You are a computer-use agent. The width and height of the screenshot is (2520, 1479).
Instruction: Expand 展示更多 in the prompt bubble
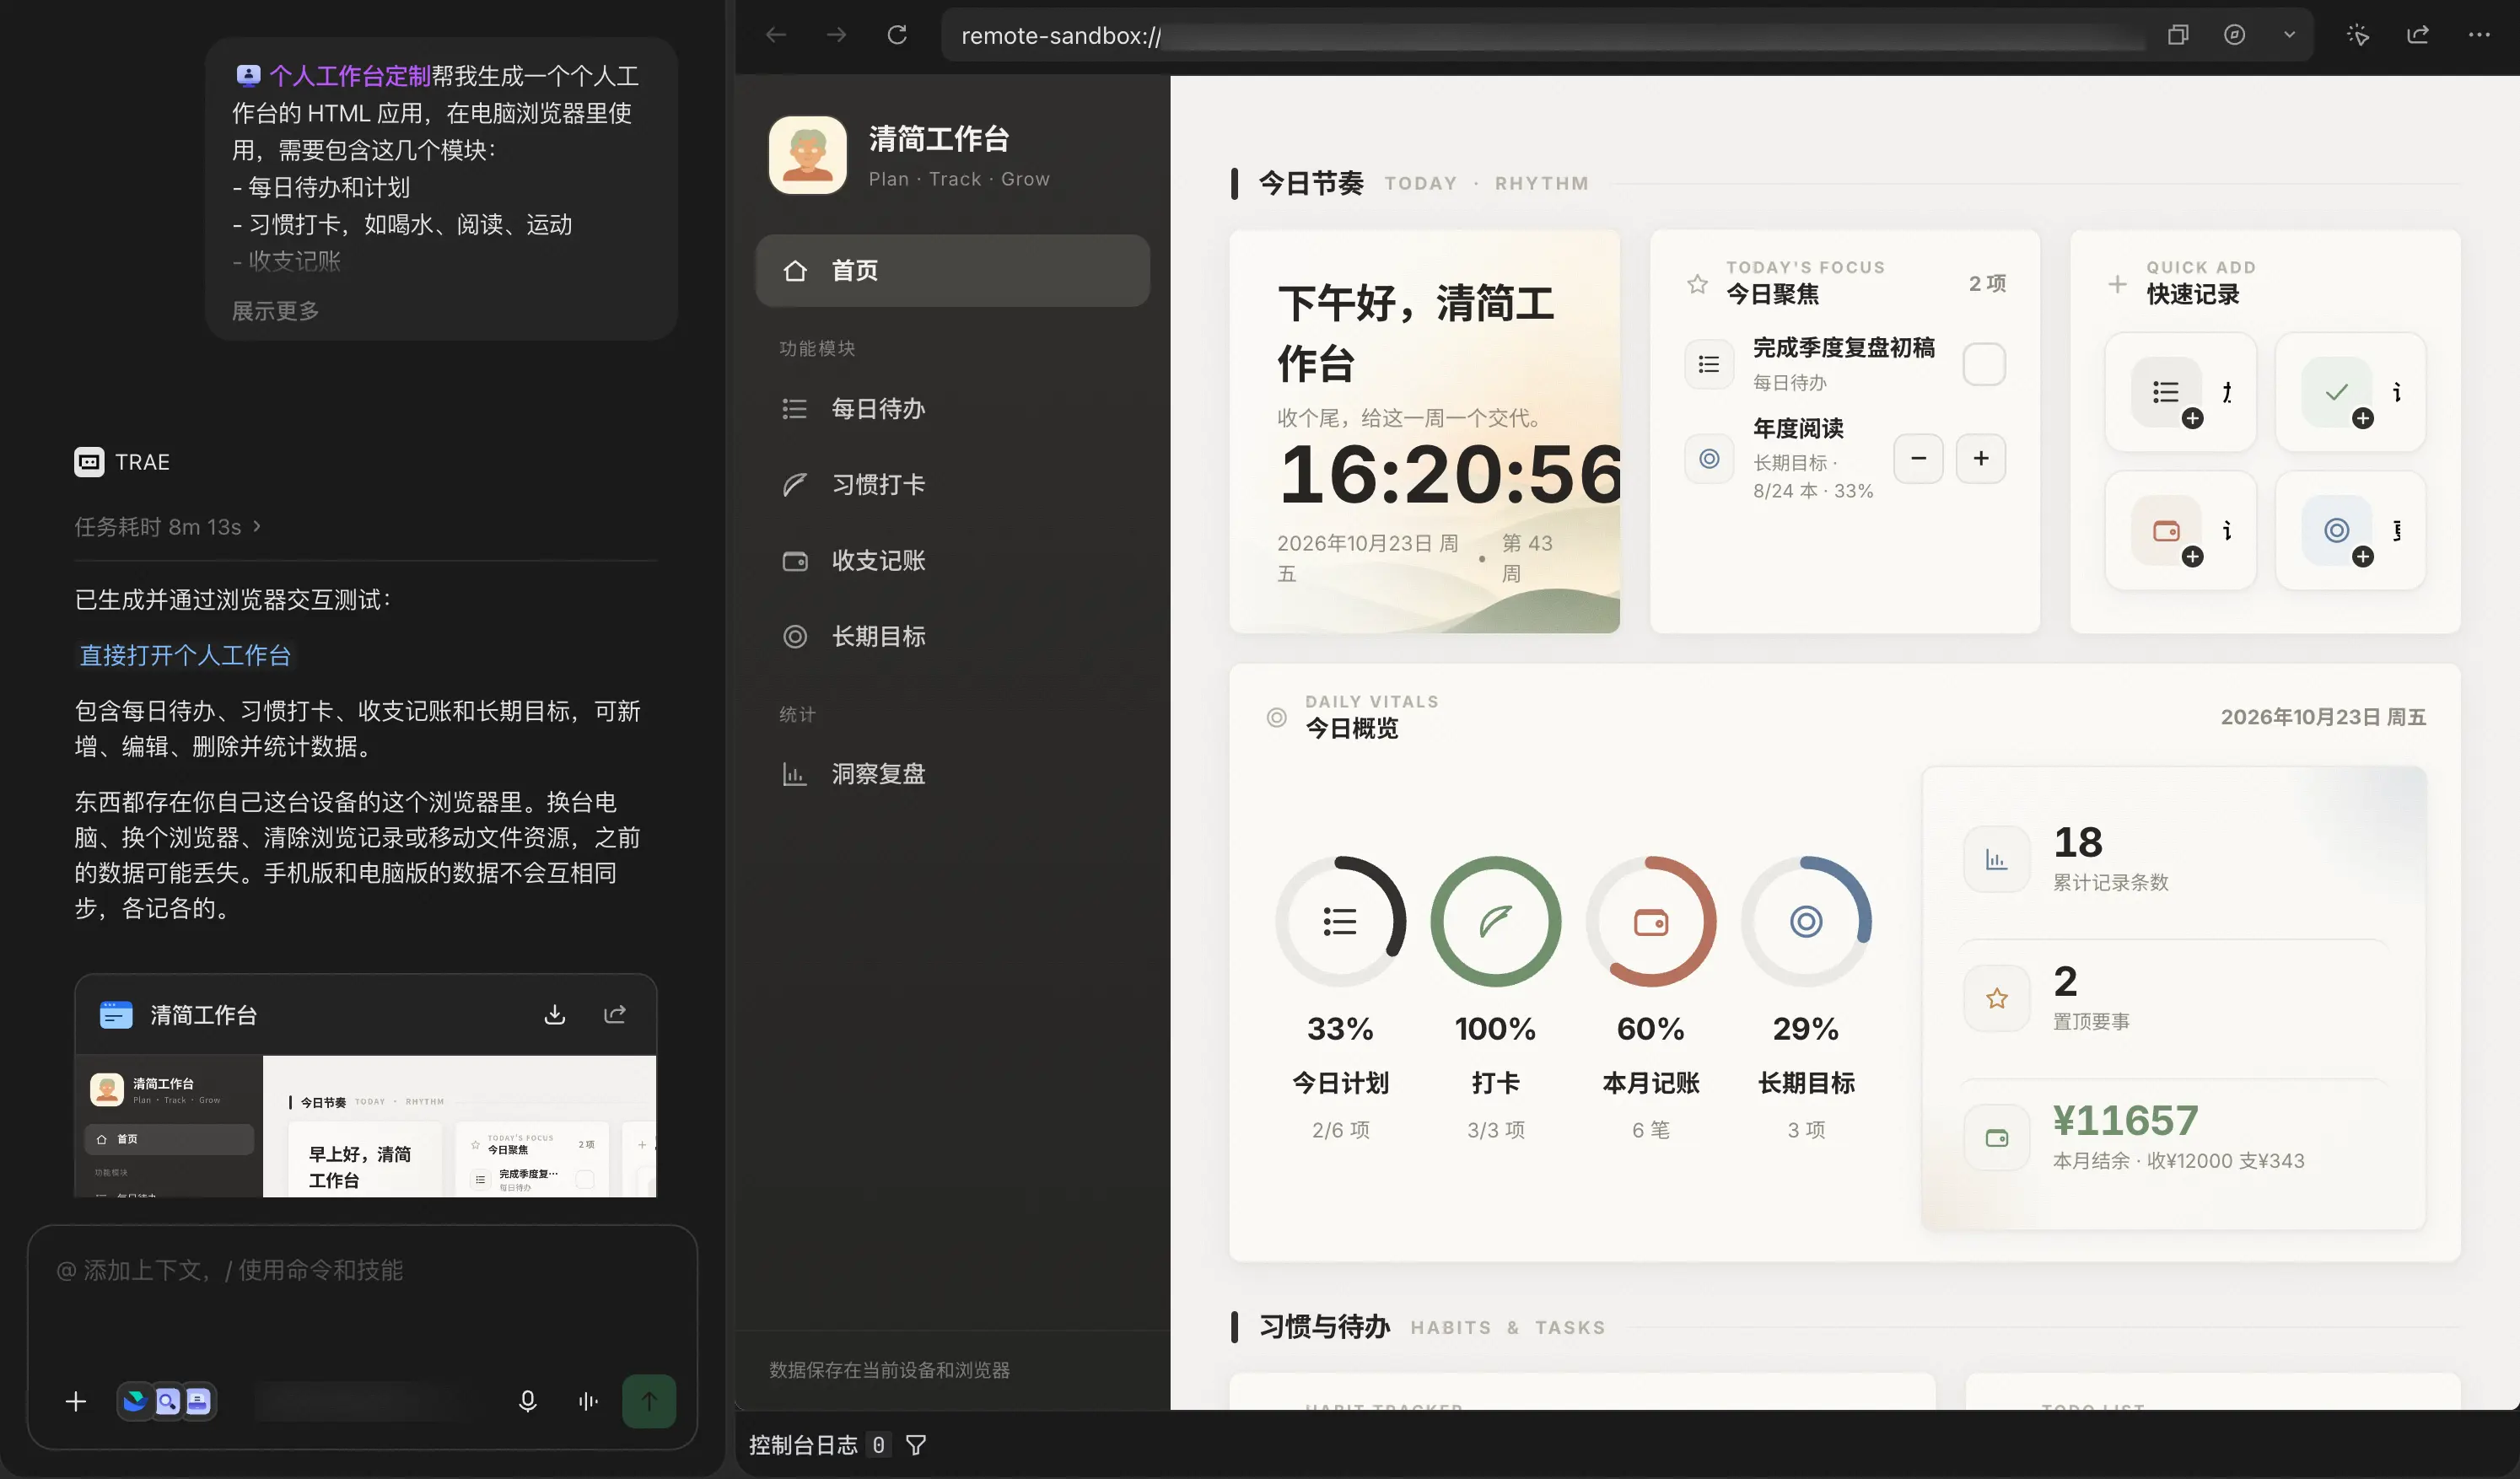275,311
